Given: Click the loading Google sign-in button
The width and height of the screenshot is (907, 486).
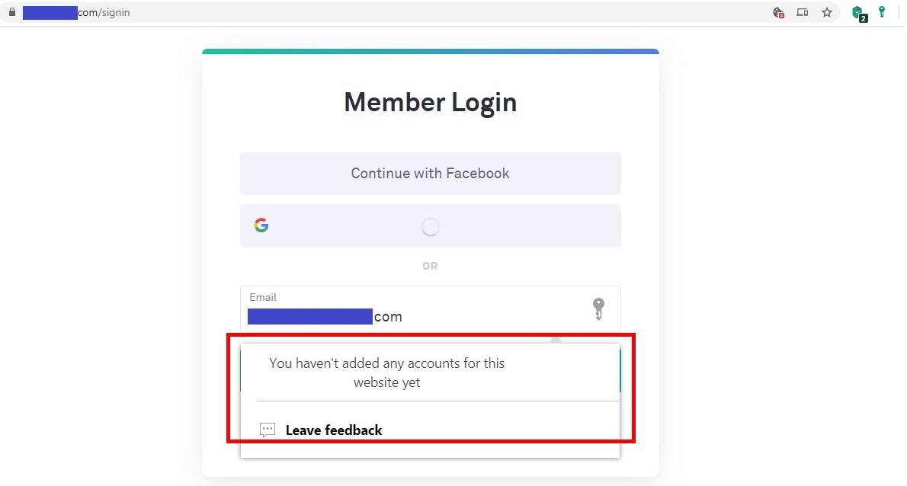Looking at the screenshot, I should [x=431, y=226].
